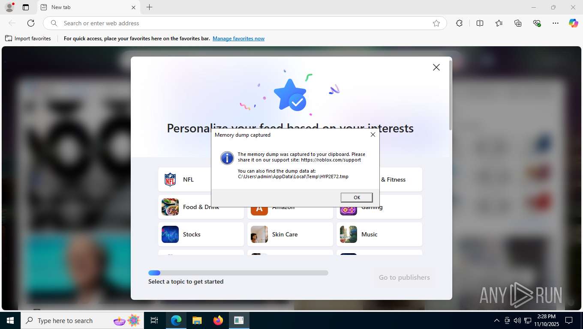
Task: Close the New tab
Action: click(133, 7)
